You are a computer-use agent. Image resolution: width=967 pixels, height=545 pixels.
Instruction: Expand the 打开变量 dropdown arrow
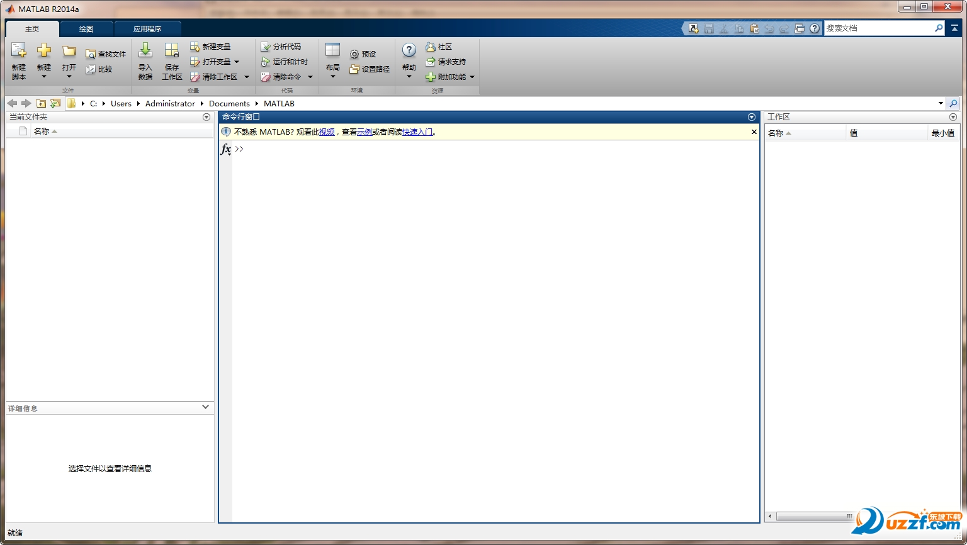[237, 62]
